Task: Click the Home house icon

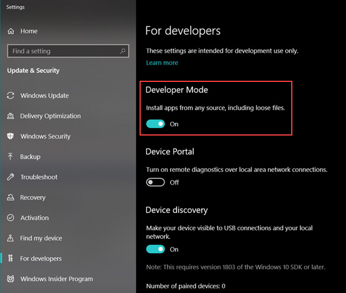Action: coord(11,31)
